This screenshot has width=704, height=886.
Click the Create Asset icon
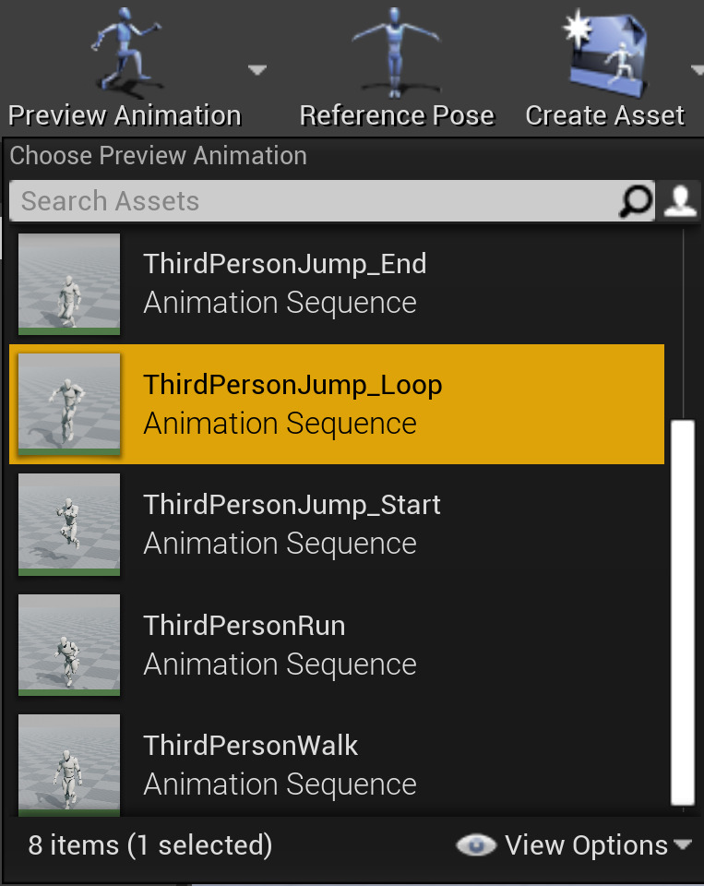[x=604, y=51]
